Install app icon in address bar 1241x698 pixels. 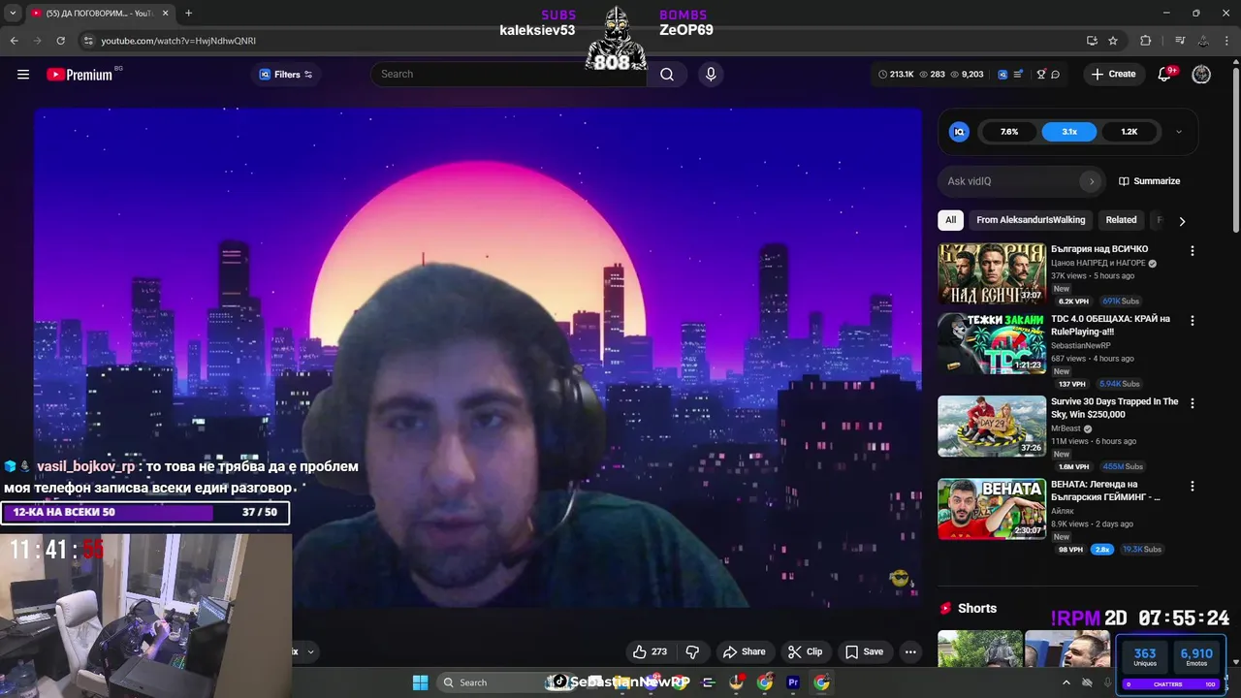click(1092, 41)
